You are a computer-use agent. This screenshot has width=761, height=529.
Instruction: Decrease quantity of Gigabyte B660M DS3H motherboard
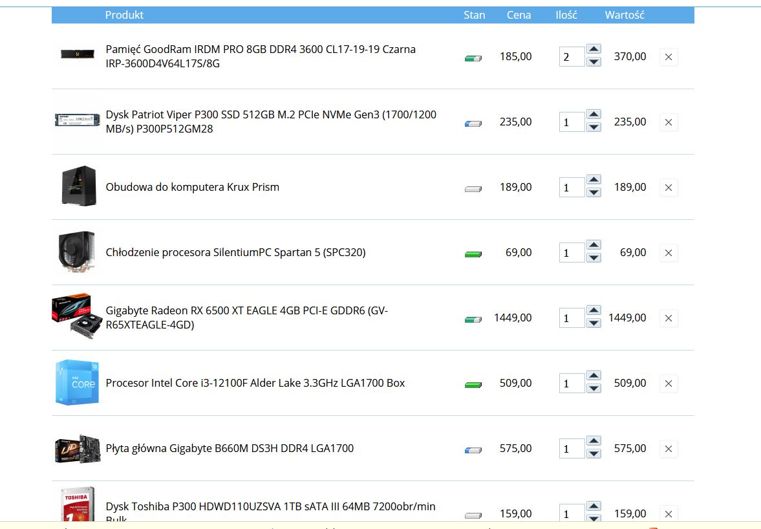click(594, 454)
